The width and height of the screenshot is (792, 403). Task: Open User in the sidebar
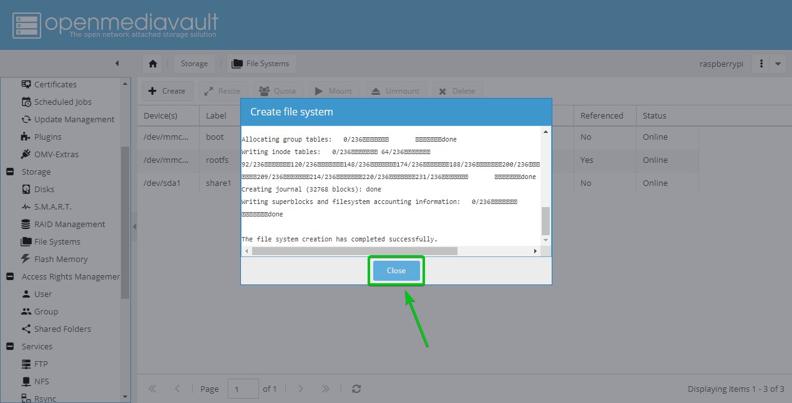(x=43, y=294)
